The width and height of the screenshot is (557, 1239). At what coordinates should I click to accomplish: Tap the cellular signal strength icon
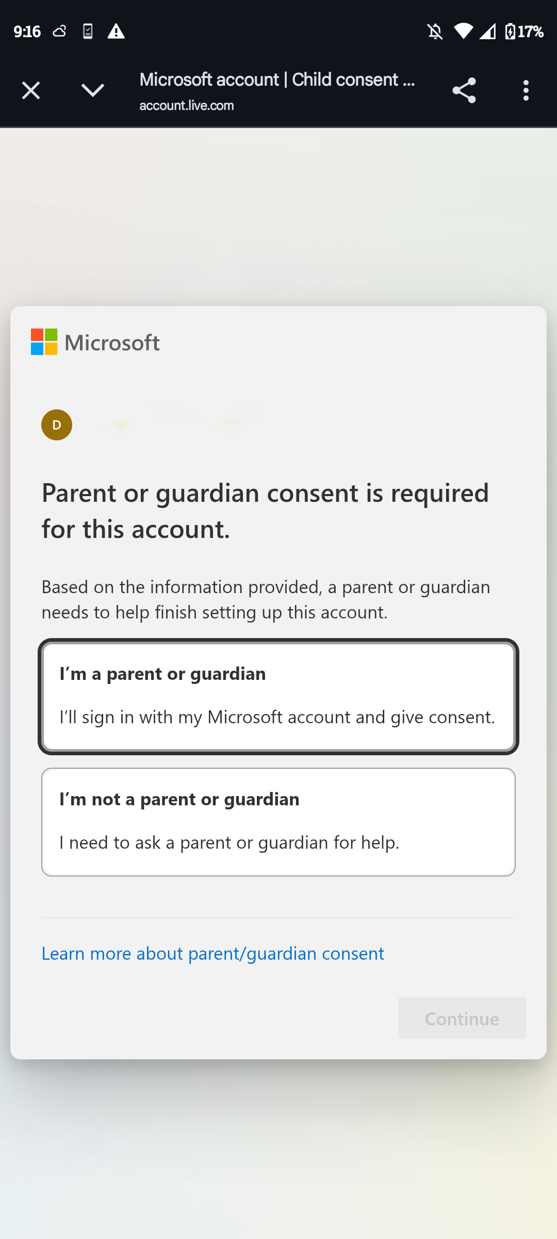point(487,31)
